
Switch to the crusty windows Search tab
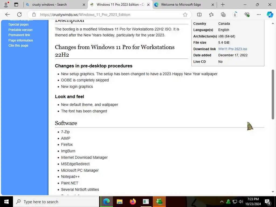coord(49,5)
